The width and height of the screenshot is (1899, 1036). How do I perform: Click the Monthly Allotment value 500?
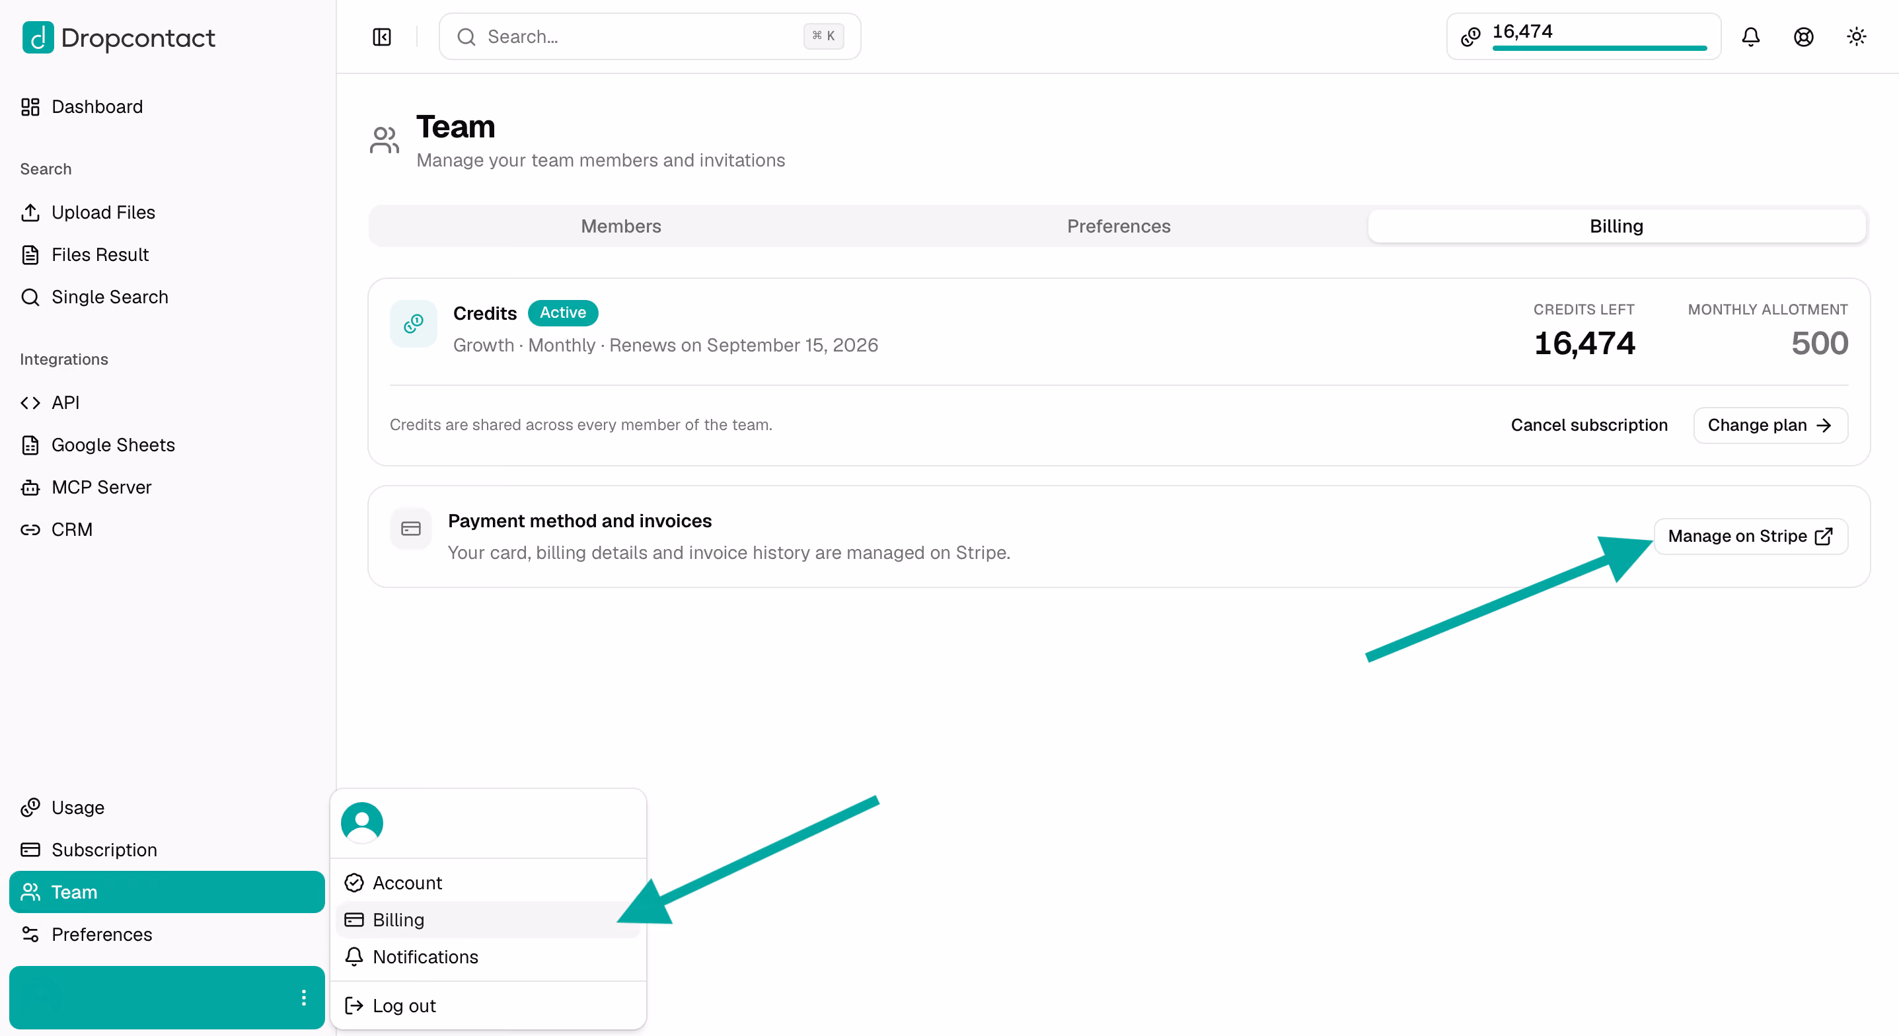[1820, 344]
